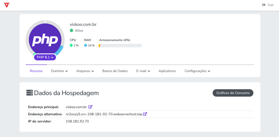Open external link icon for the alternative address

(x=145, y=114)
